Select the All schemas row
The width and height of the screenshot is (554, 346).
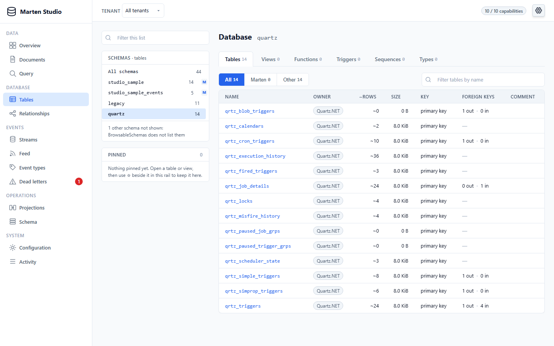pyautogui.click(x=154, y=72)
